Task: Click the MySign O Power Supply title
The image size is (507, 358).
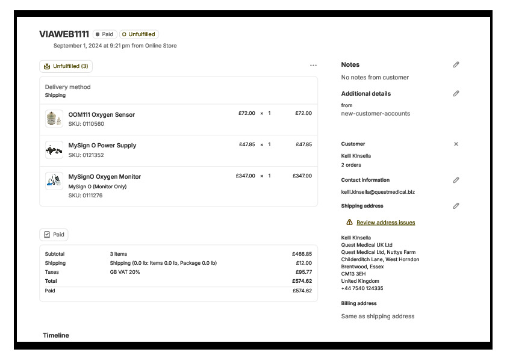Action: pyautogui.click(x=102, y=145)
